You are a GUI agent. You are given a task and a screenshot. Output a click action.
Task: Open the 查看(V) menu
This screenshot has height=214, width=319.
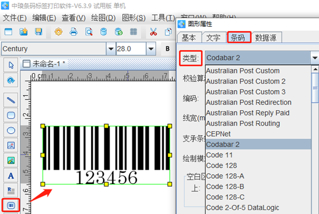[x=74, y=18]
